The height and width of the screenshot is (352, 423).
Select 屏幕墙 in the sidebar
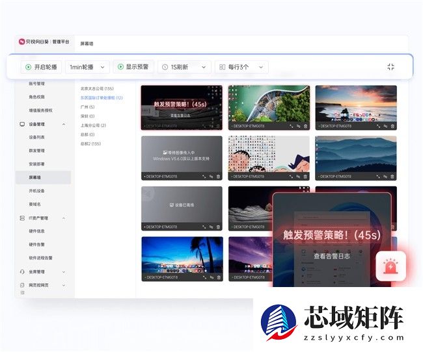point(43,177)
